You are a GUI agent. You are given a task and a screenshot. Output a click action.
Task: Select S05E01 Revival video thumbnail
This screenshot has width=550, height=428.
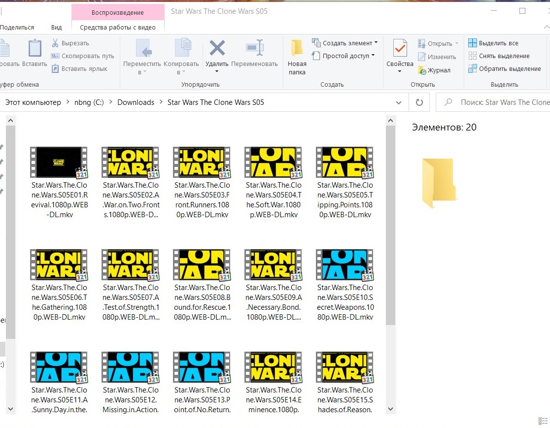[x=59, y=163]
